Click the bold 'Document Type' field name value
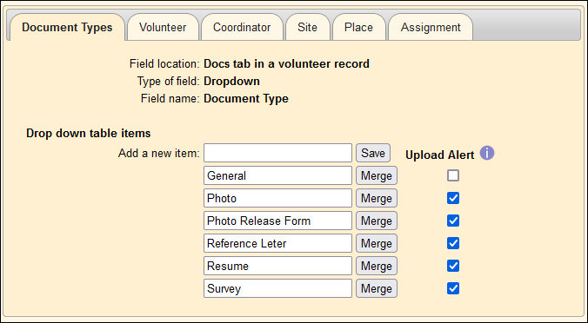 [x=246, y=99]
